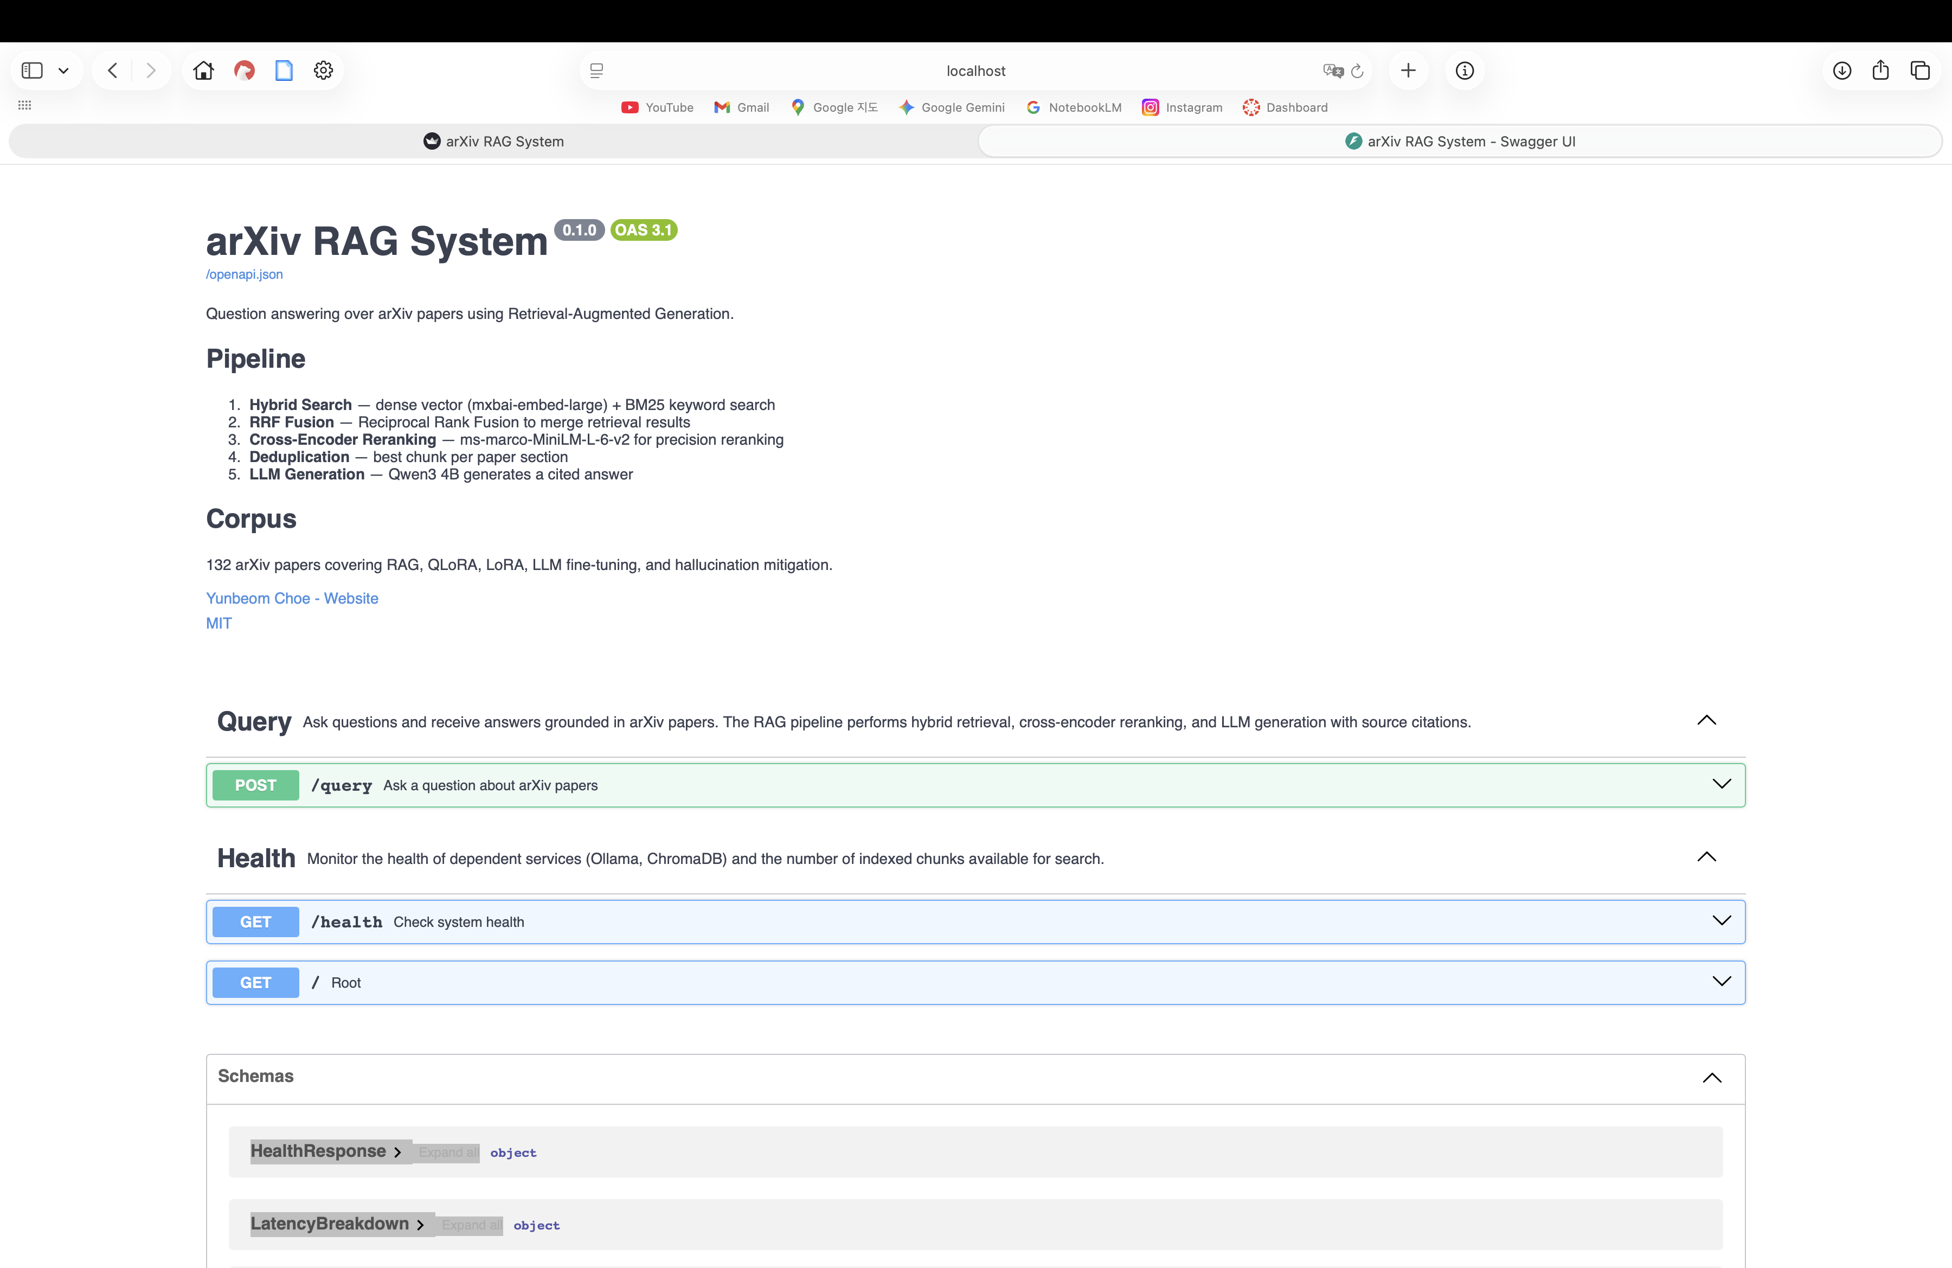Open the home page icon
1952x1268 pixels.
point(203,71)
